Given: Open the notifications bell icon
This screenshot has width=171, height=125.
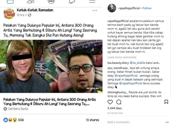Looking at the screenshot, I should [72, 2].
